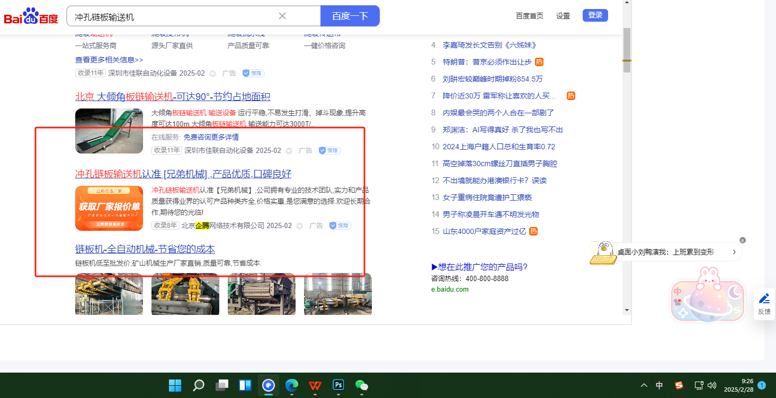Viewport: 776px width, 398px height.
Task: Click the 登录 login button
Action: [595, 15]
